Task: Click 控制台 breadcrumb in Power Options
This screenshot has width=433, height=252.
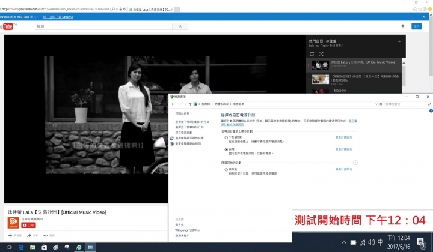Action: coord(206,104)
